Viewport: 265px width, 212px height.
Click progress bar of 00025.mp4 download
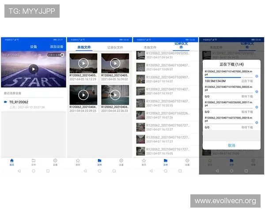point(229,93)
